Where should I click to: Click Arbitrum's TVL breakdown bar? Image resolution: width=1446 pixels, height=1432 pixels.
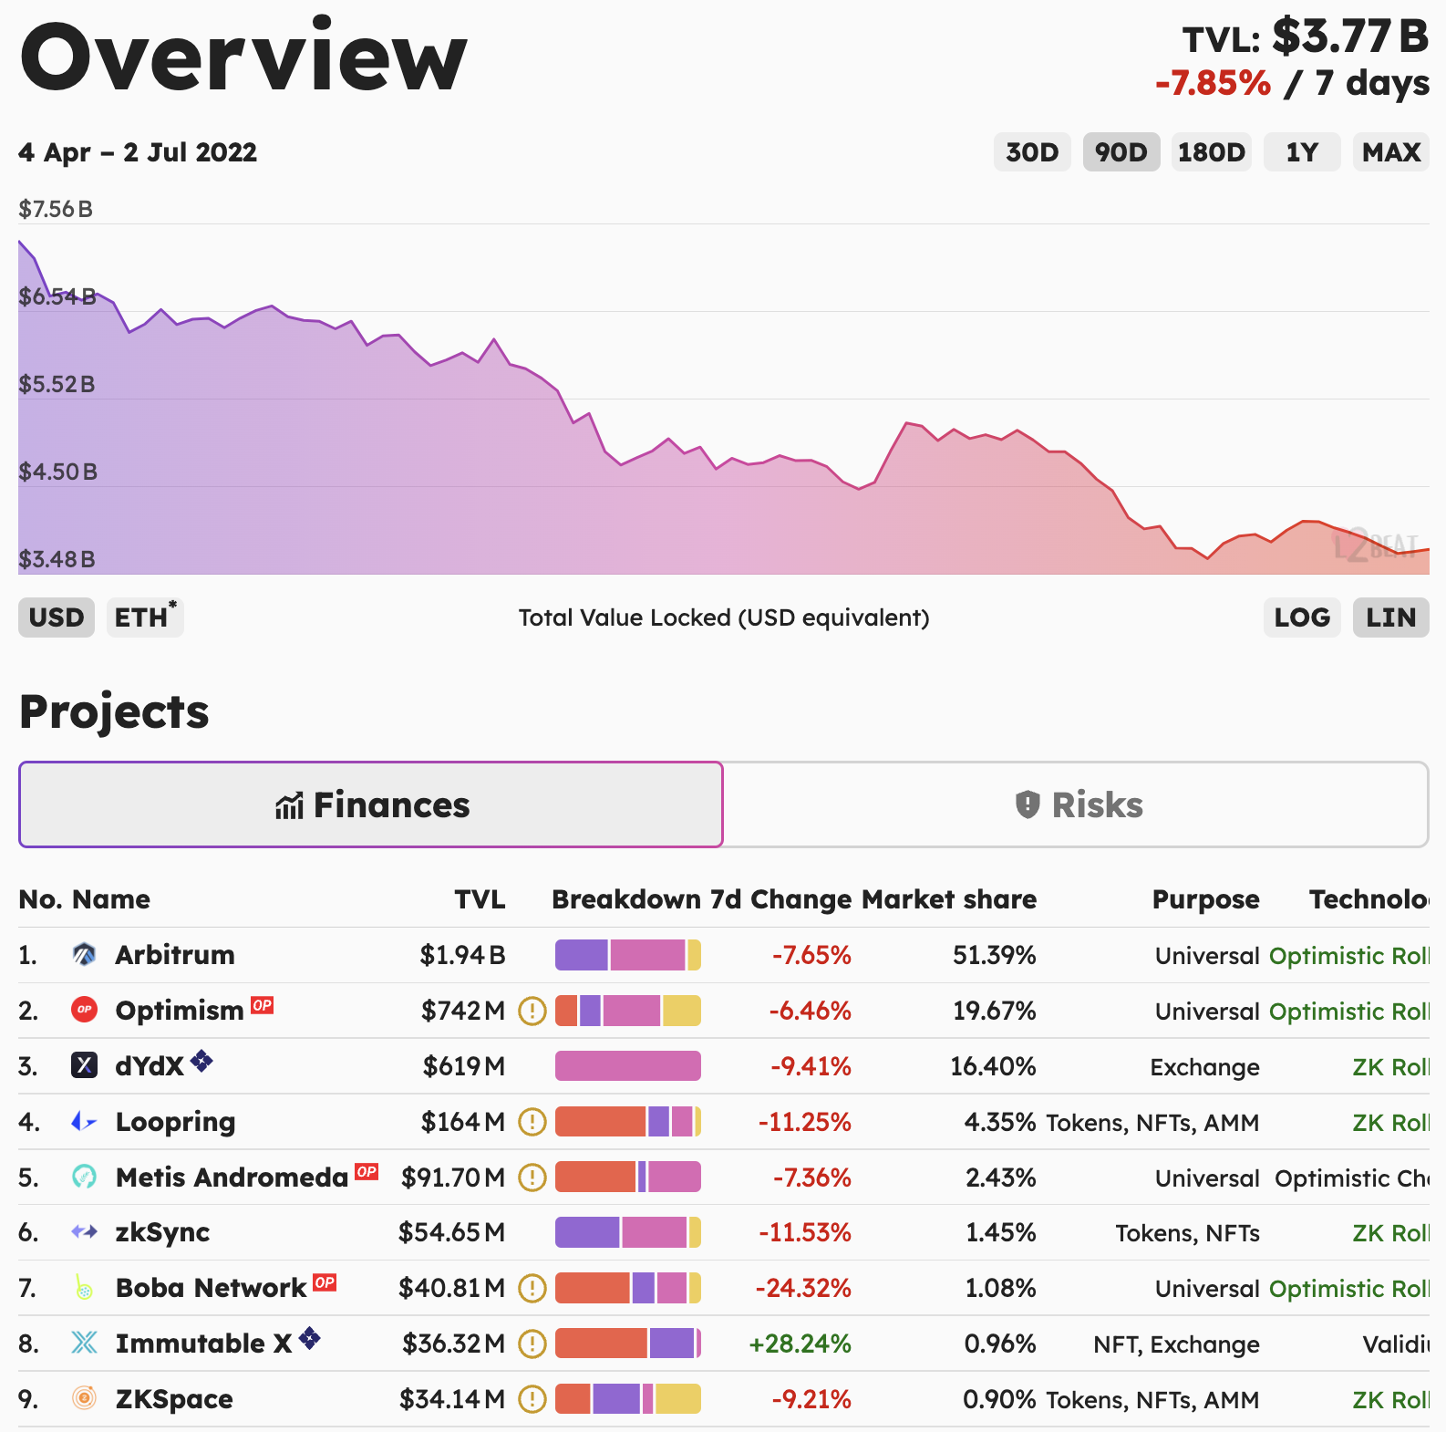click(x=628, y=955)
